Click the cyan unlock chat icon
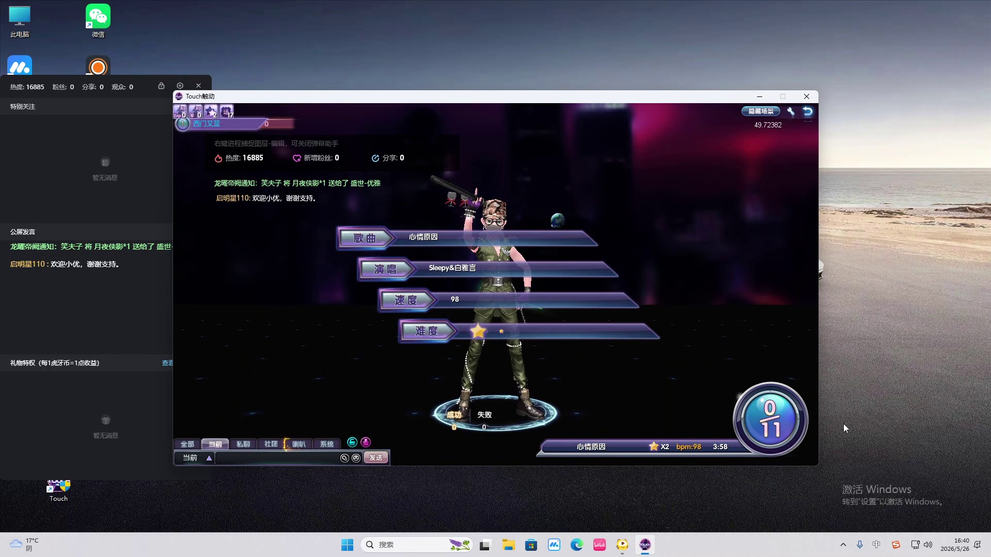Screen dimensions: 991x557 coord(352,442)
